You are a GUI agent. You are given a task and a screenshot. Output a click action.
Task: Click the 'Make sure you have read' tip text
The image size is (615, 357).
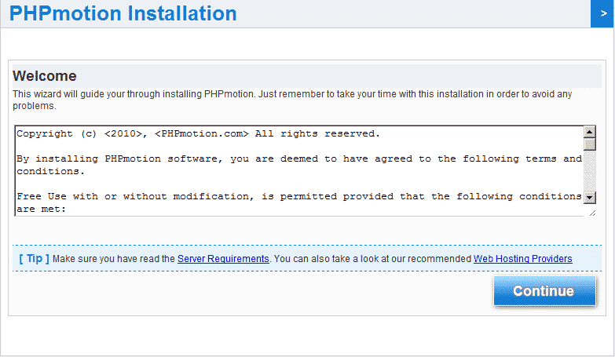click(115, 259)
